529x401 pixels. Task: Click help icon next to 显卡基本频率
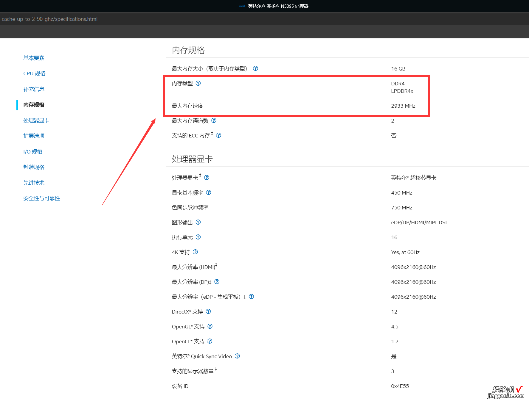[209, 192]
